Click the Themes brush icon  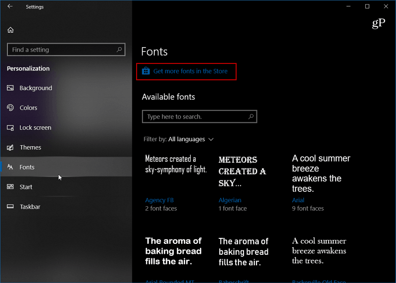click(10, 147)
